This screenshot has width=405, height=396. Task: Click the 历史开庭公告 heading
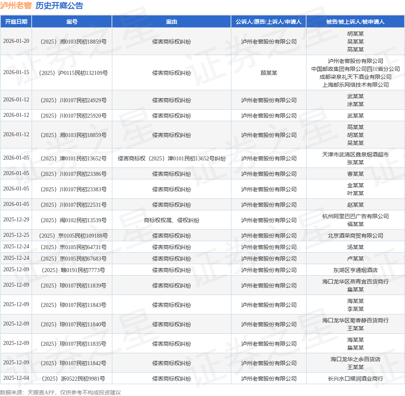coord(59,6)
